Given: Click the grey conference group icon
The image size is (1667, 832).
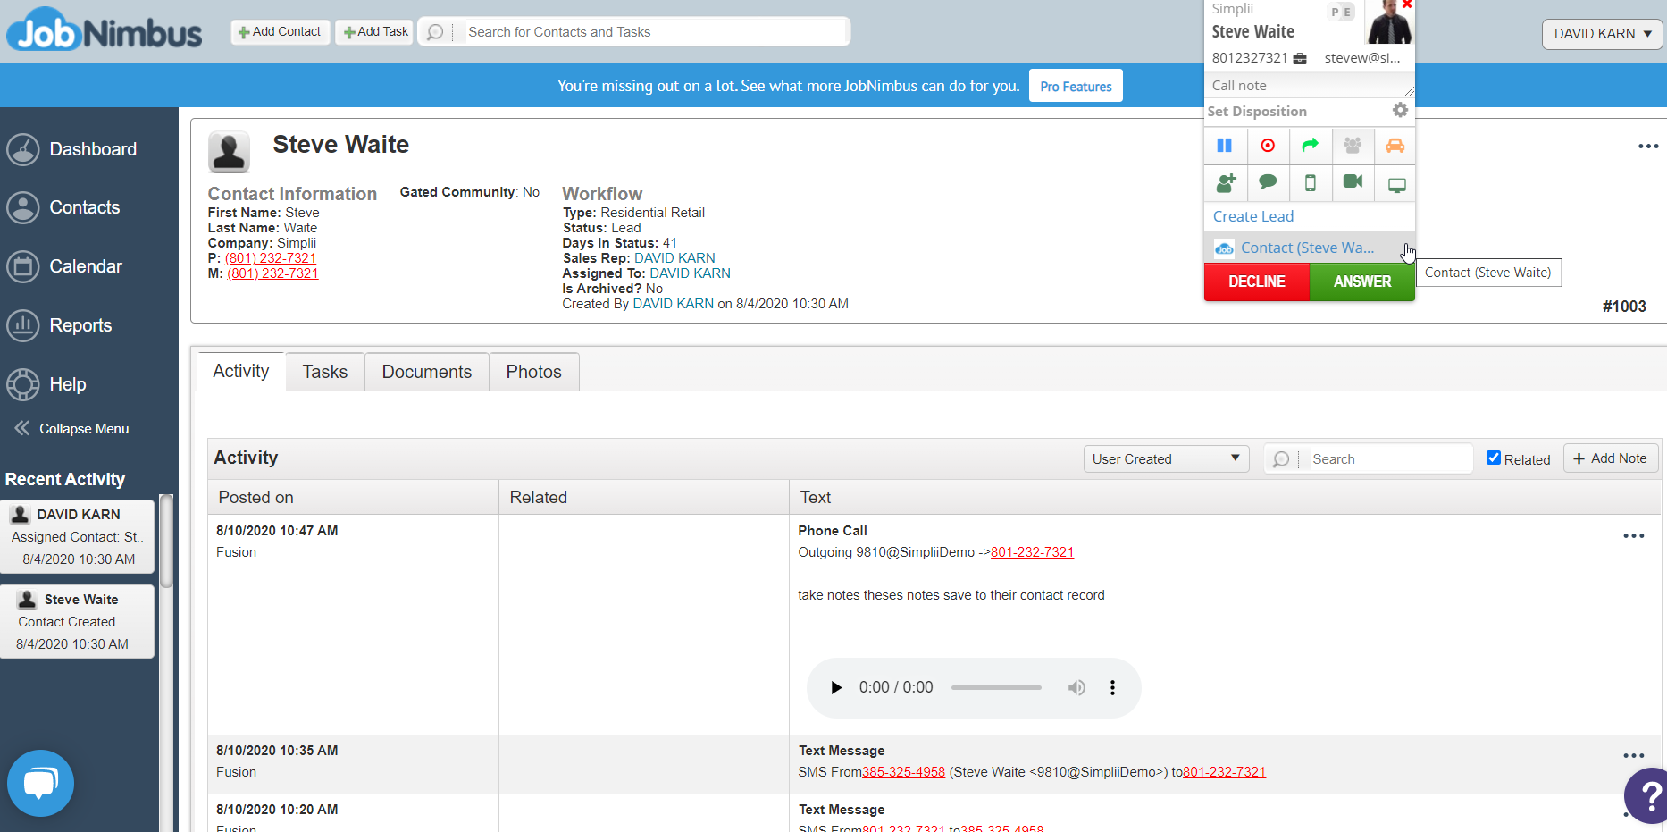Looking at the screenshot, I should (x=1353, y=146).
